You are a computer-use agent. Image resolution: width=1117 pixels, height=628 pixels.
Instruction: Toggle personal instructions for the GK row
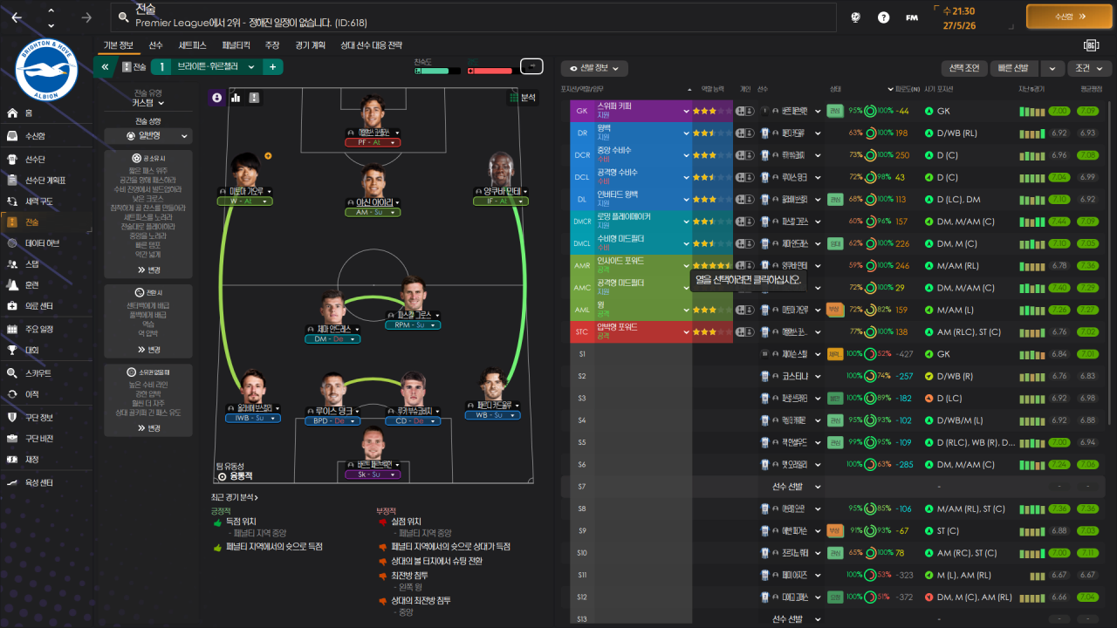744,112
